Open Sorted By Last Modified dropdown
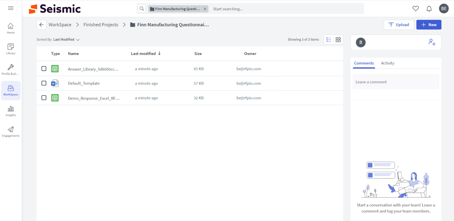This screenshot has width=454, height=221. click(58, 39)
